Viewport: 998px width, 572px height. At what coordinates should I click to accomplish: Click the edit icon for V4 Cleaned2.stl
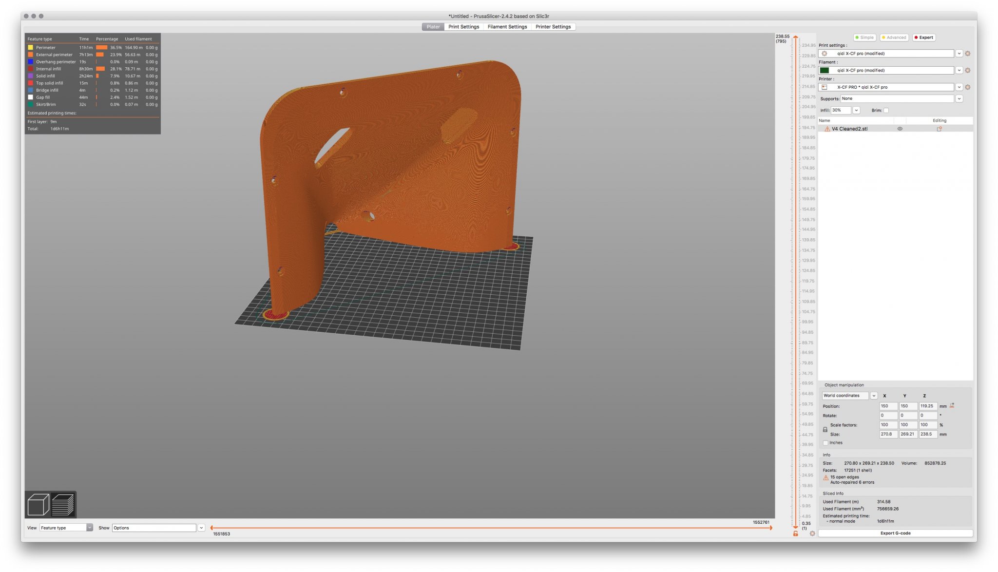(939, 129)
